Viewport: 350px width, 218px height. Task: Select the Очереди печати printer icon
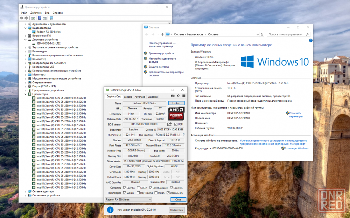(x=29, y=82)
